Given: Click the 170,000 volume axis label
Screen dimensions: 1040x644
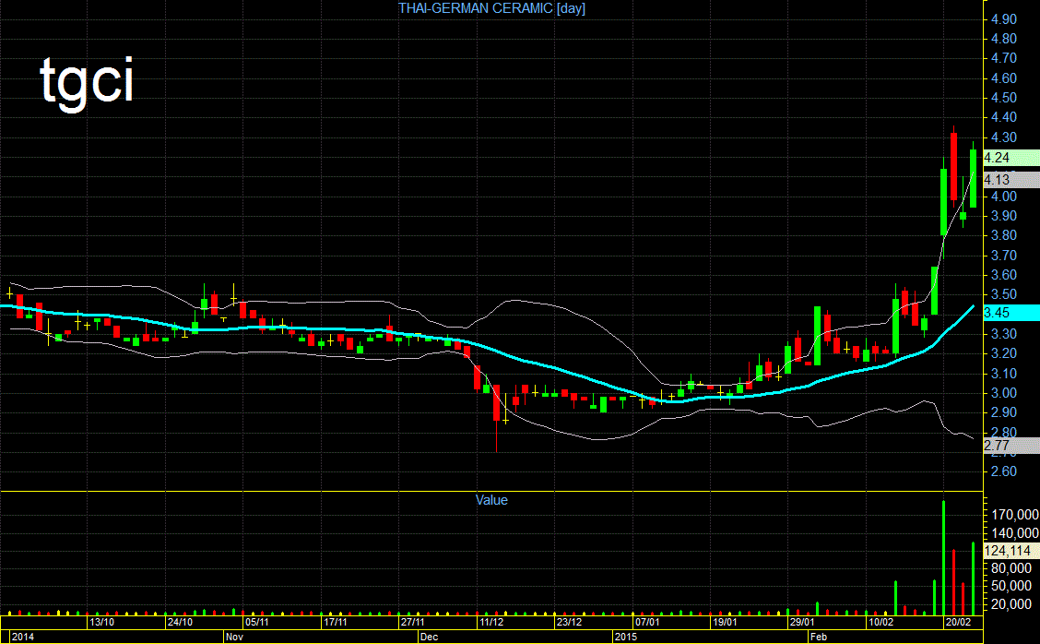Looking at the screenshot, I should tap(1015, 515).
